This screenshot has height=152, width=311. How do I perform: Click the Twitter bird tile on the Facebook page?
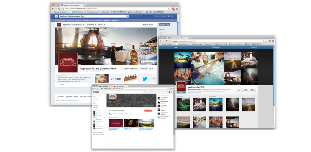(x=145, y=79)
